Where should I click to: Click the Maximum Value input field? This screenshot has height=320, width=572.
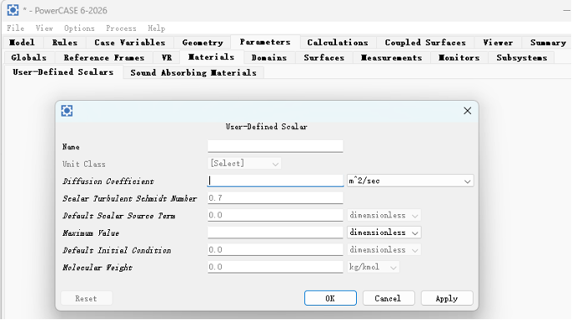coord(275,232)
